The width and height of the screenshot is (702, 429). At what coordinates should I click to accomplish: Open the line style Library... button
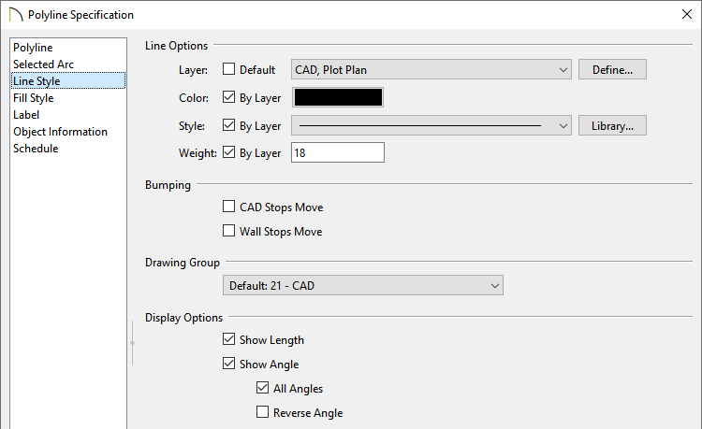pos(612,125)
